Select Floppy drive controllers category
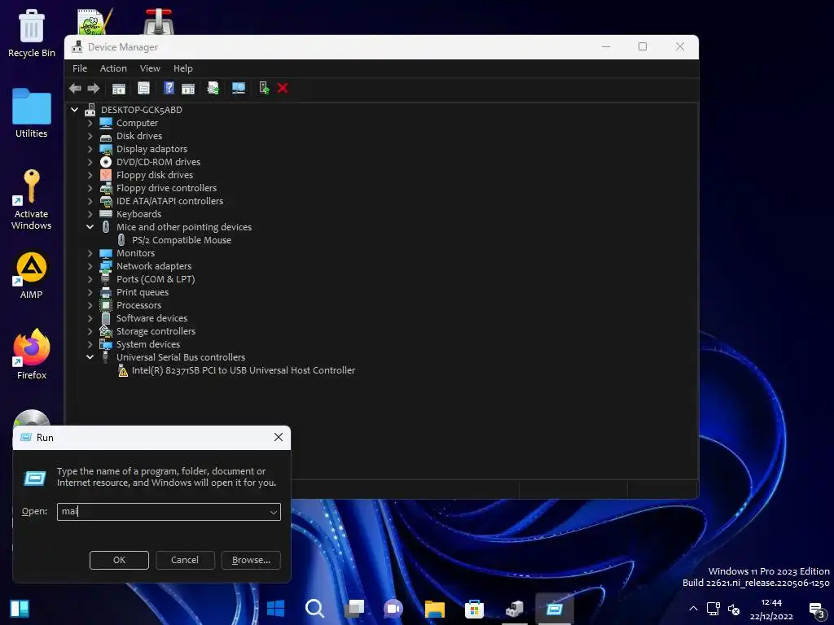The height and width of the screenshot is (625, 834). point(166,188)
